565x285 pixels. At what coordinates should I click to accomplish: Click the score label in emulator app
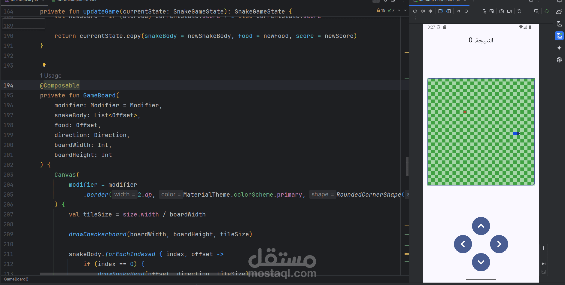point(481,40)
